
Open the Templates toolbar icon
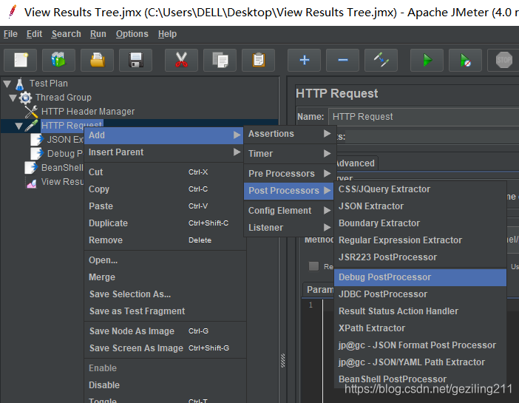coord(58,61)
